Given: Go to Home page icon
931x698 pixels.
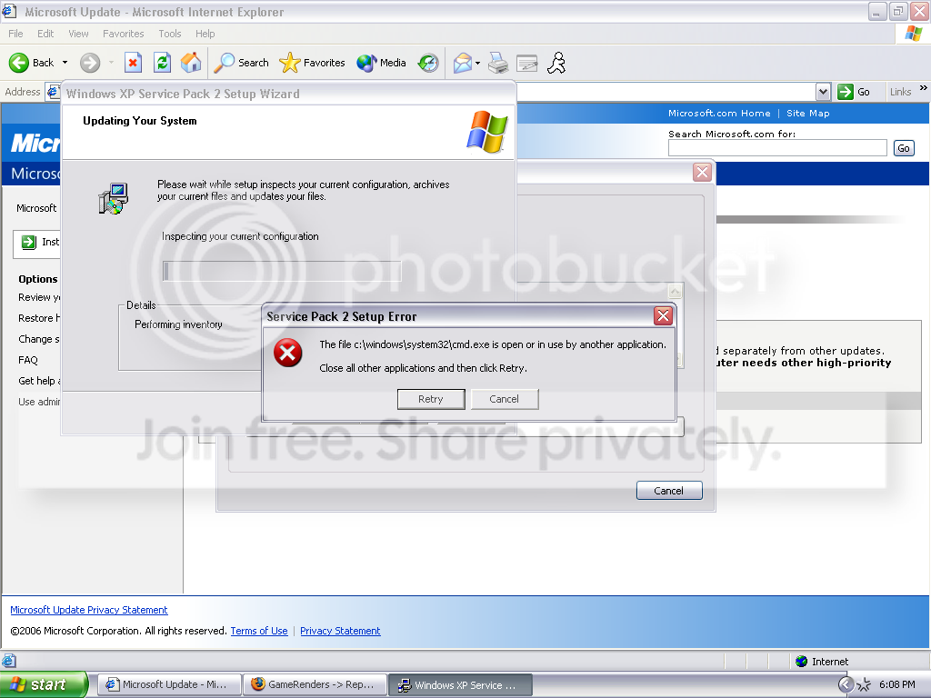Looking at the screenshot, I should point(191,63).
